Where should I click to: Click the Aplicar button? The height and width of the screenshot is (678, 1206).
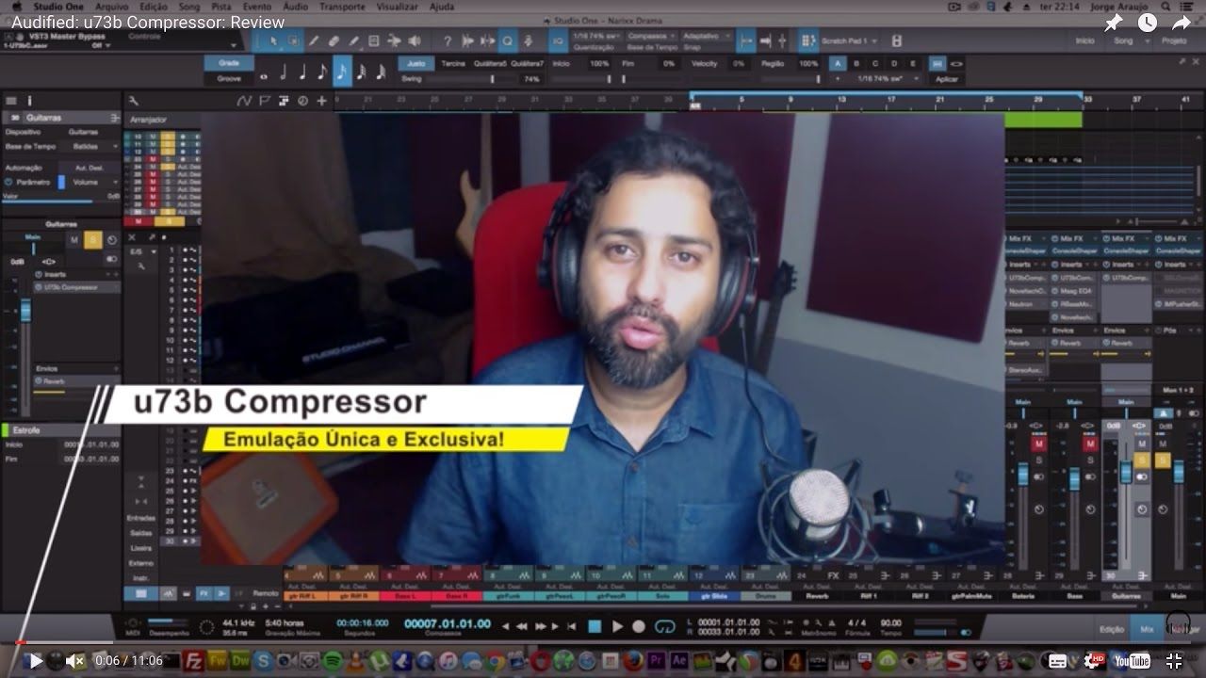pos(947,79)
